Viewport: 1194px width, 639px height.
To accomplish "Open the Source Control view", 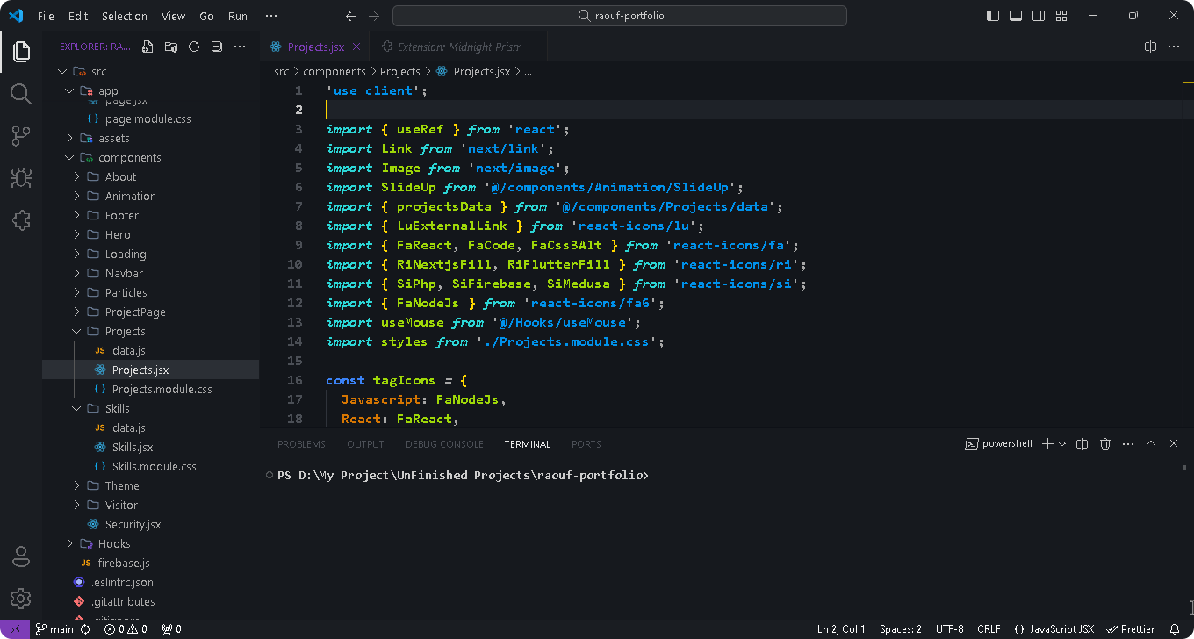I will tap(21, 135).
